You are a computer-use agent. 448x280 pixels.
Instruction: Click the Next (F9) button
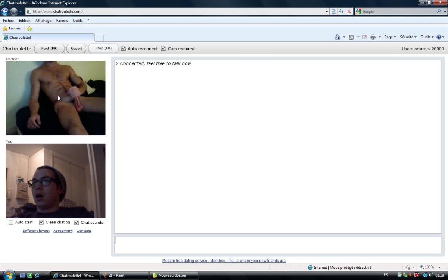[x=49, y=49]
